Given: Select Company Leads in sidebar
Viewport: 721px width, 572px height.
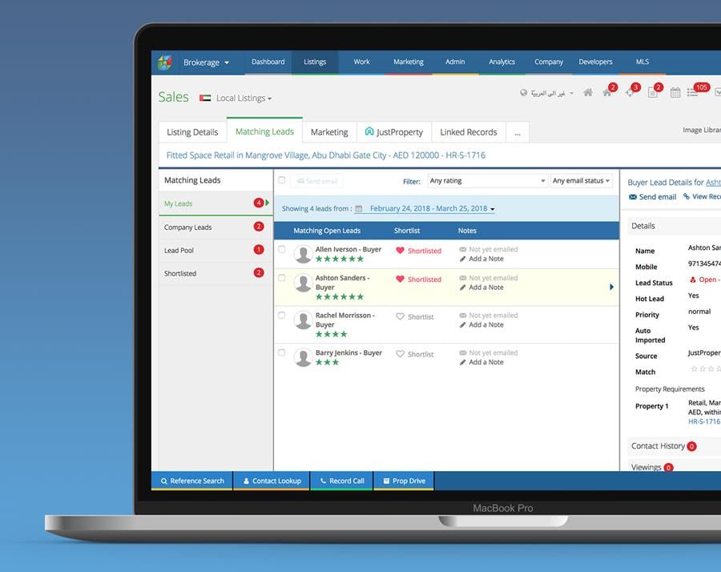Looking at the screenshot, I should [214, 228].
